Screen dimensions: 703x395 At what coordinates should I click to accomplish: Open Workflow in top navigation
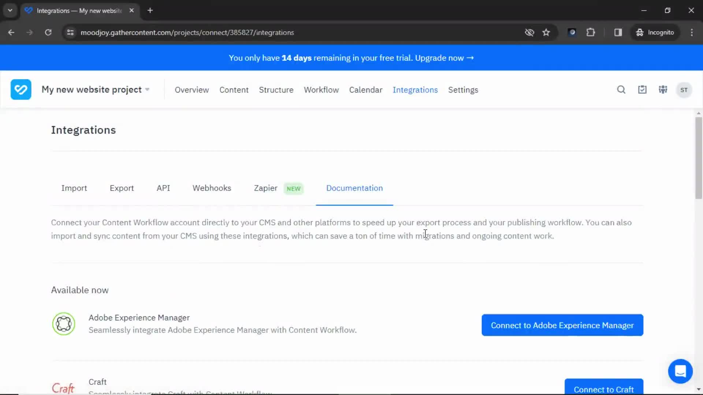pos(321,90)
